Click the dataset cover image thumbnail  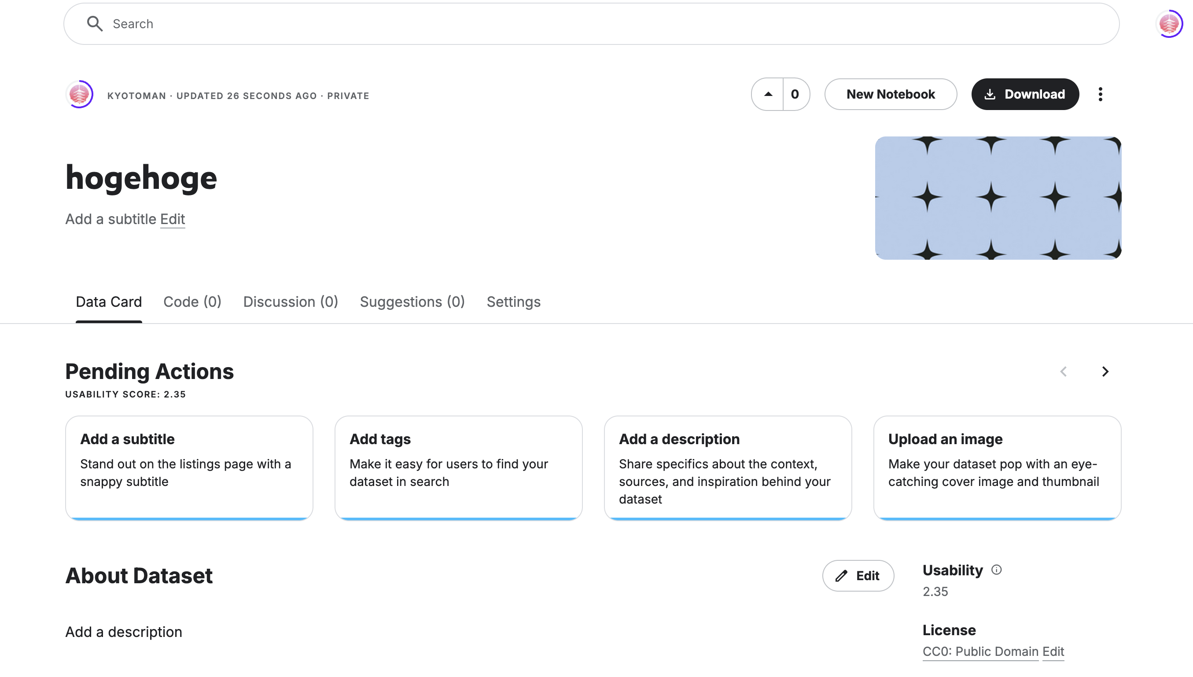[x=998, y=198]
